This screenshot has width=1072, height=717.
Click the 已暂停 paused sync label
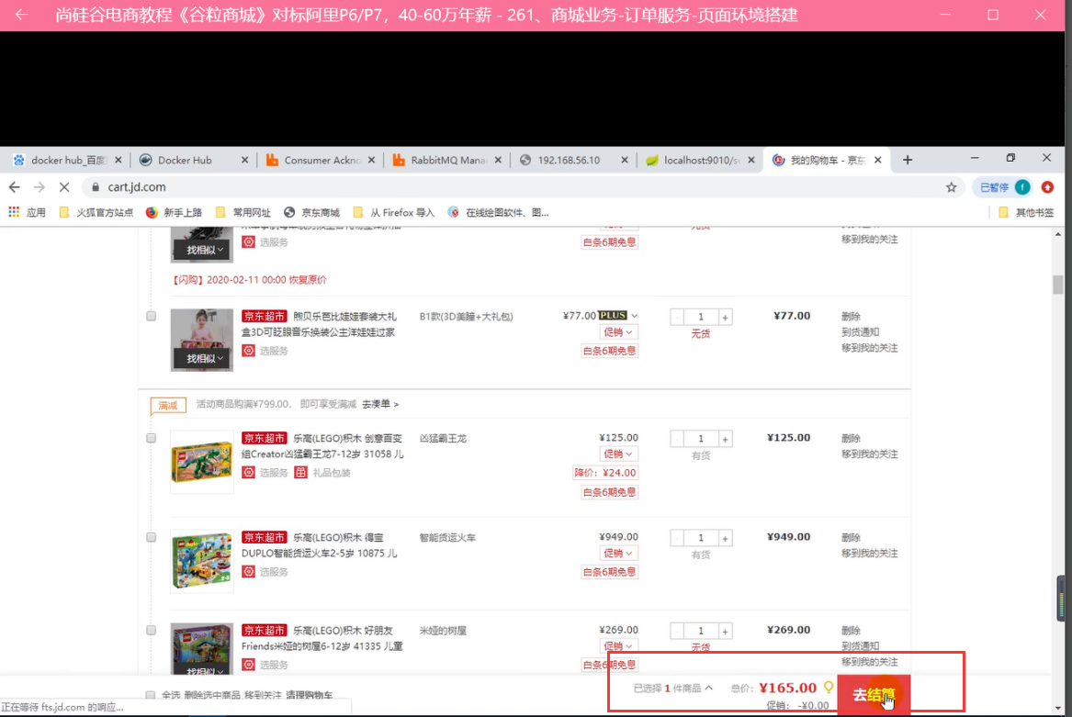click(994, 187)
